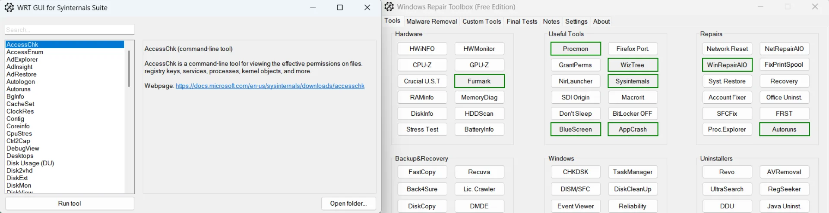The image size is (829, 213).
Task: Run CHKDSK from Windows group
Action: [x=576, y=172]
